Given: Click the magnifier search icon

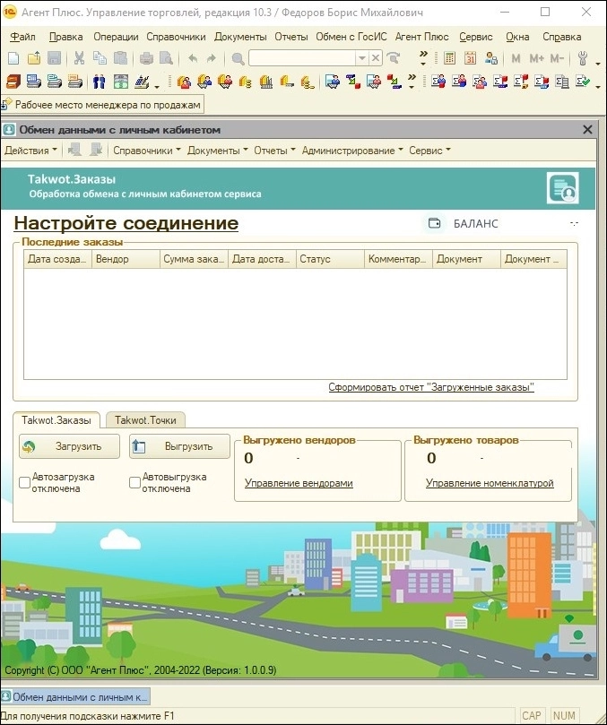Looking at the screenshot, I should (x=238, y=58).
